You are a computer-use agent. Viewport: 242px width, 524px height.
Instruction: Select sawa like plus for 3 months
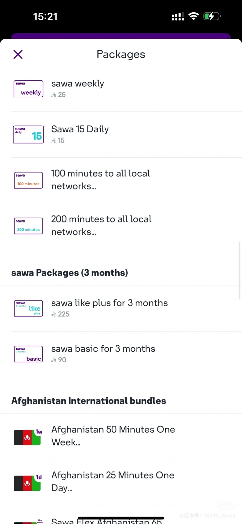pos(126,309)
